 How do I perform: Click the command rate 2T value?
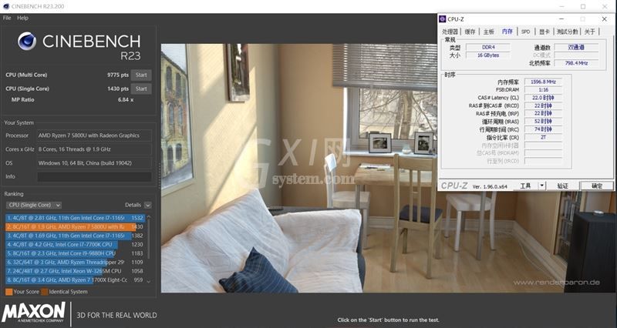[x=543, y=137]
